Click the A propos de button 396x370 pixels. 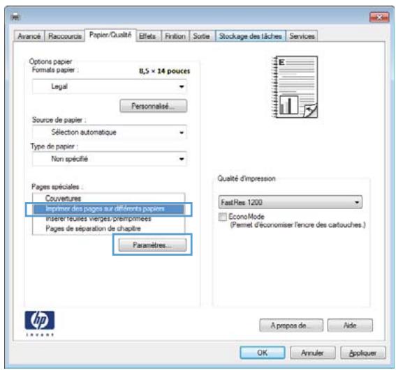291,325
